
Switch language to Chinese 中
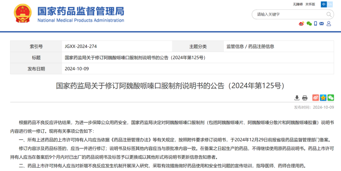(x=324, y=4)
